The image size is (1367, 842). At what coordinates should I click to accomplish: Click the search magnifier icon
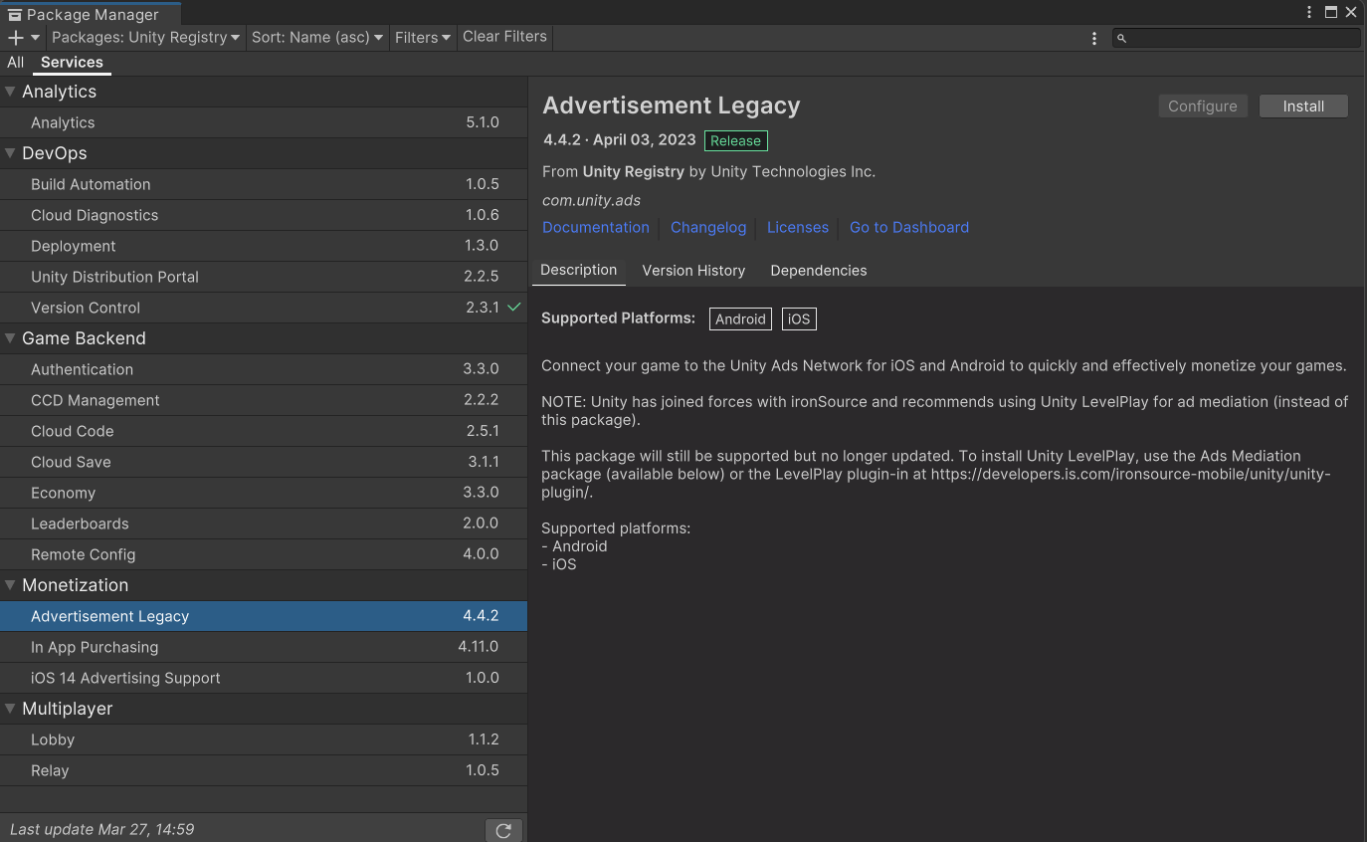pyautogui.click(x=1121, y=38)
